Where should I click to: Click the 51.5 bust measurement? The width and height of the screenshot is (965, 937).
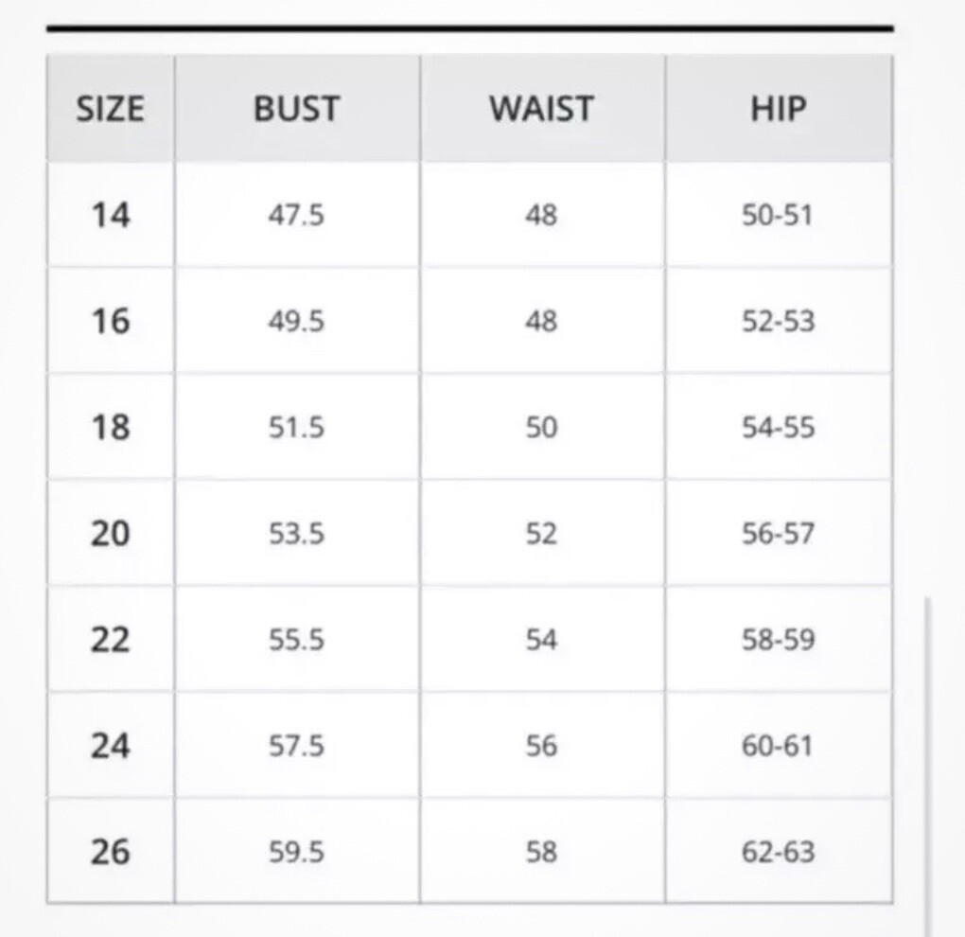[x=296, y=427]
